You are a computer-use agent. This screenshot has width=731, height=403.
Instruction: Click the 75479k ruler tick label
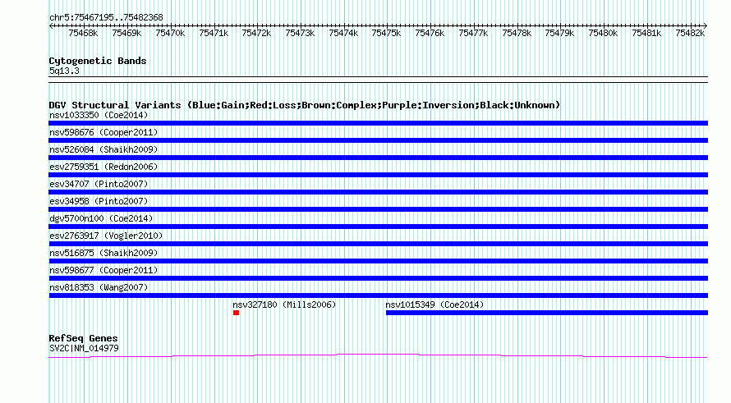click(x=559, y=33)
